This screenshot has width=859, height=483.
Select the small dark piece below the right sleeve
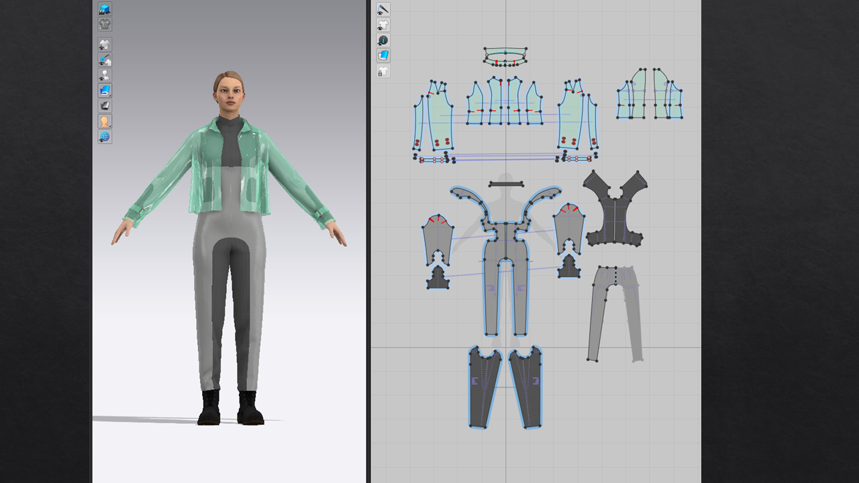point(569,267)
